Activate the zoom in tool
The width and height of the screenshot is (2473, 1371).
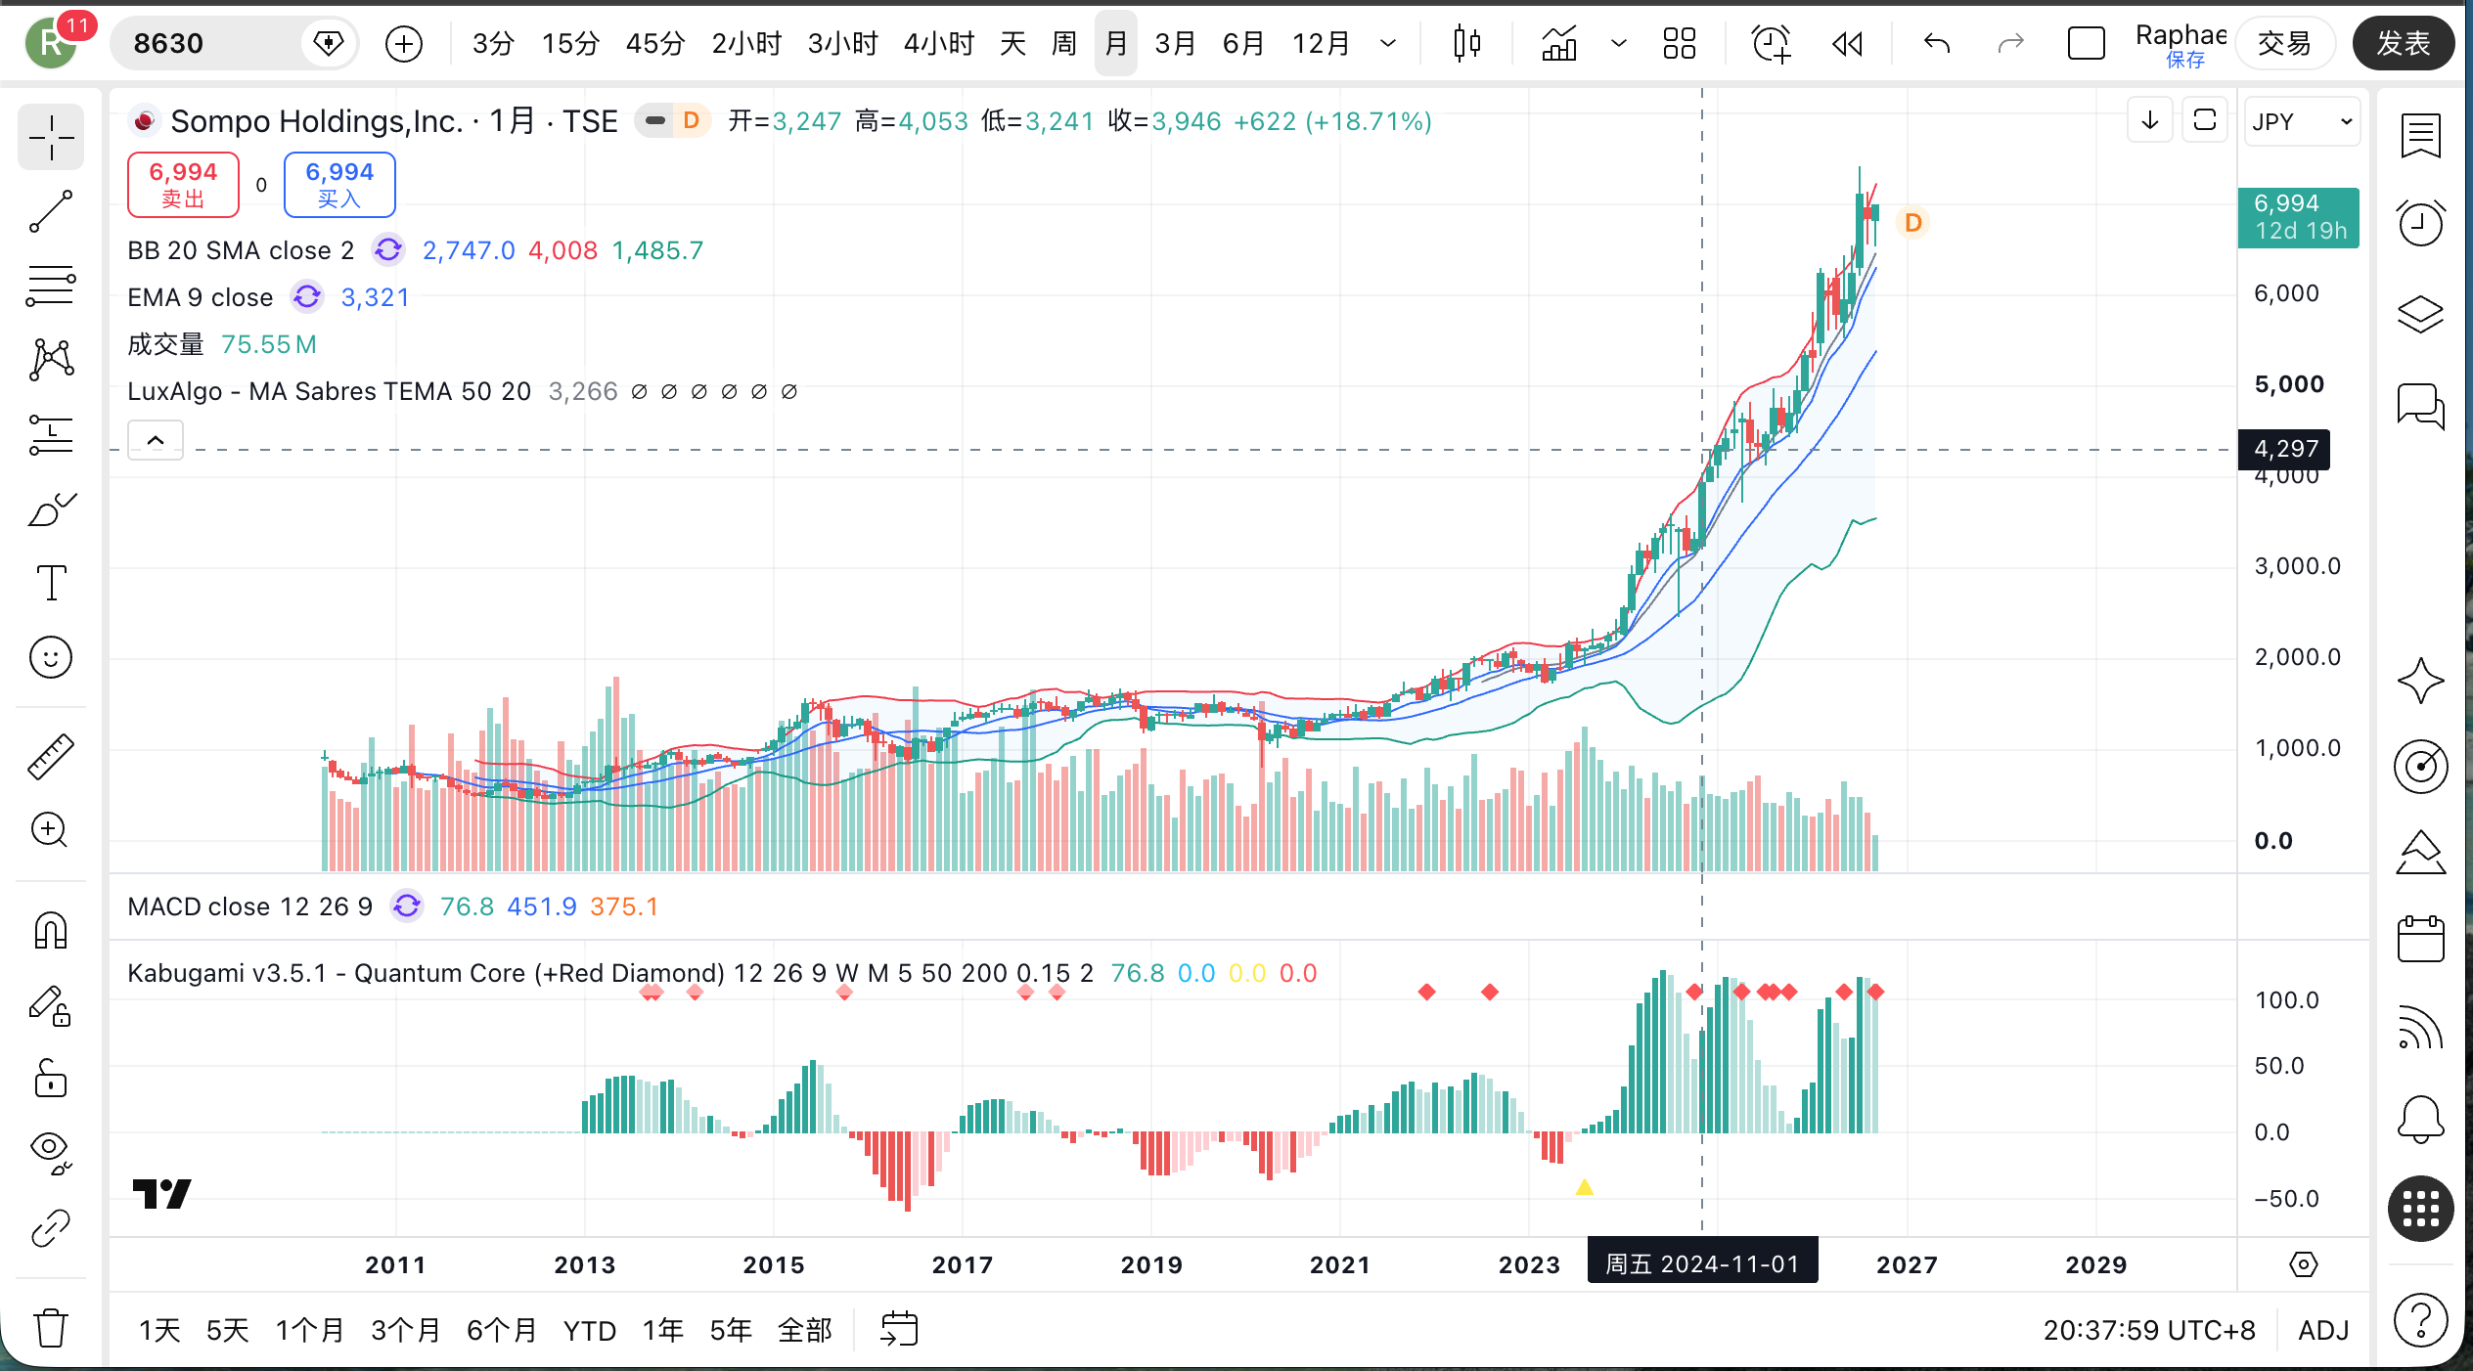pyautogui.click(x=51, y=830)
